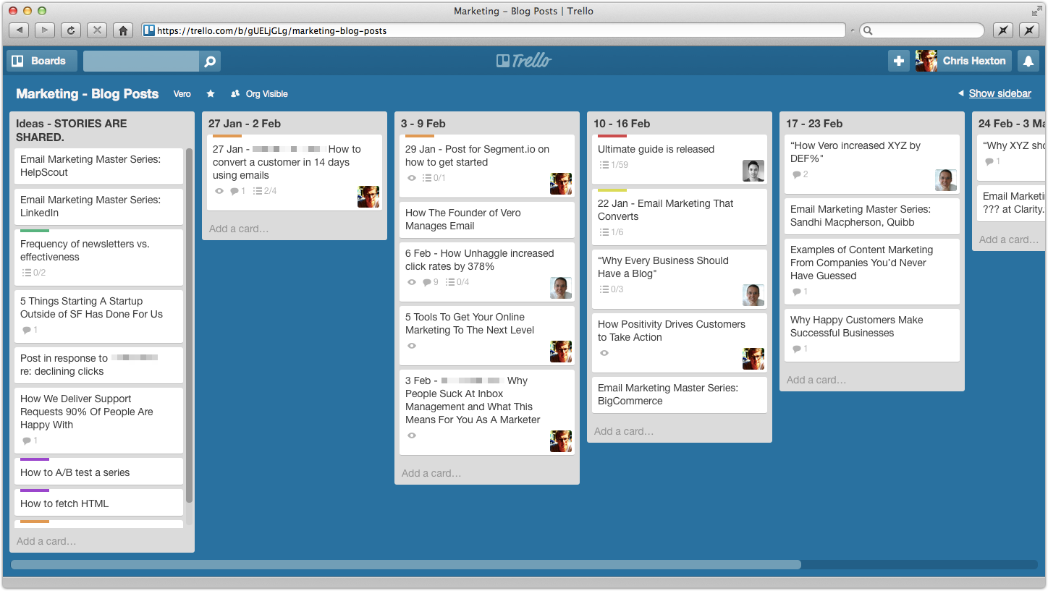
Task: Open the How to fetch HTML card
Action: tap(64, 503)
